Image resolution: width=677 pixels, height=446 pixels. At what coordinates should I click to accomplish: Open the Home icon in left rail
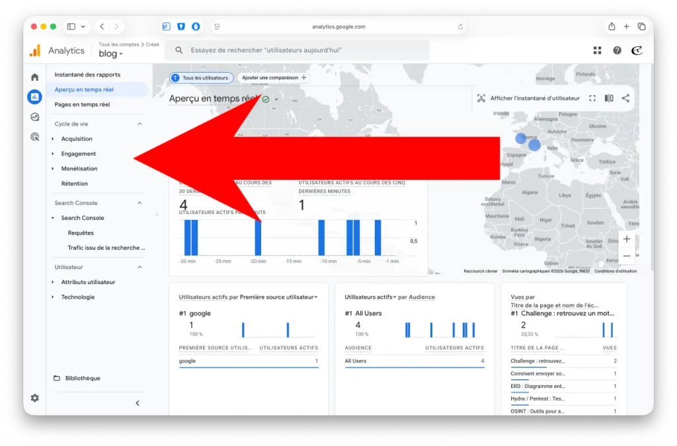click(34, 77)
